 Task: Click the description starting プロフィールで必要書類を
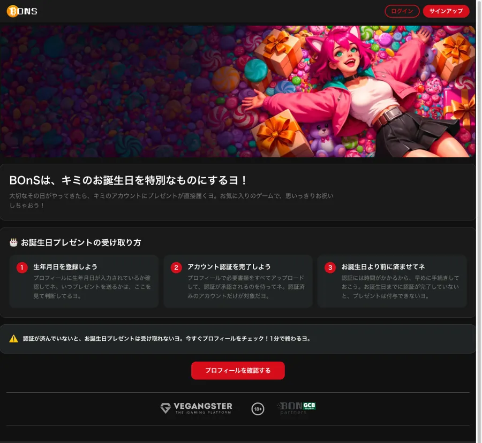point(246,287)
